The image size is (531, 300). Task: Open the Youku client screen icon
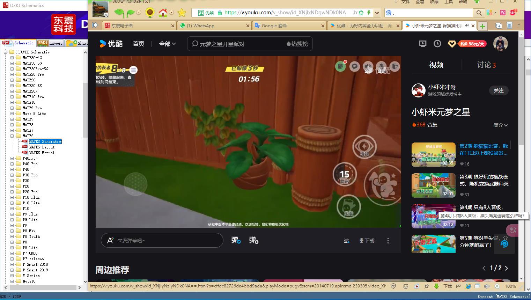point(422,44)
